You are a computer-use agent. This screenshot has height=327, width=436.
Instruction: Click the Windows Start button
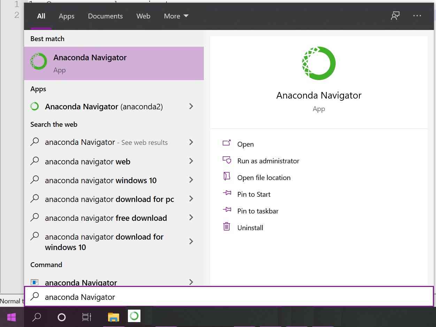click(x=12, y=317)
